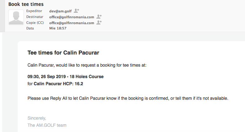Image resolution: width=245 pixels, height=132 pixels.
Task: Click the 'Mie 18:57' date value
Action: click(x=58, y=28)
